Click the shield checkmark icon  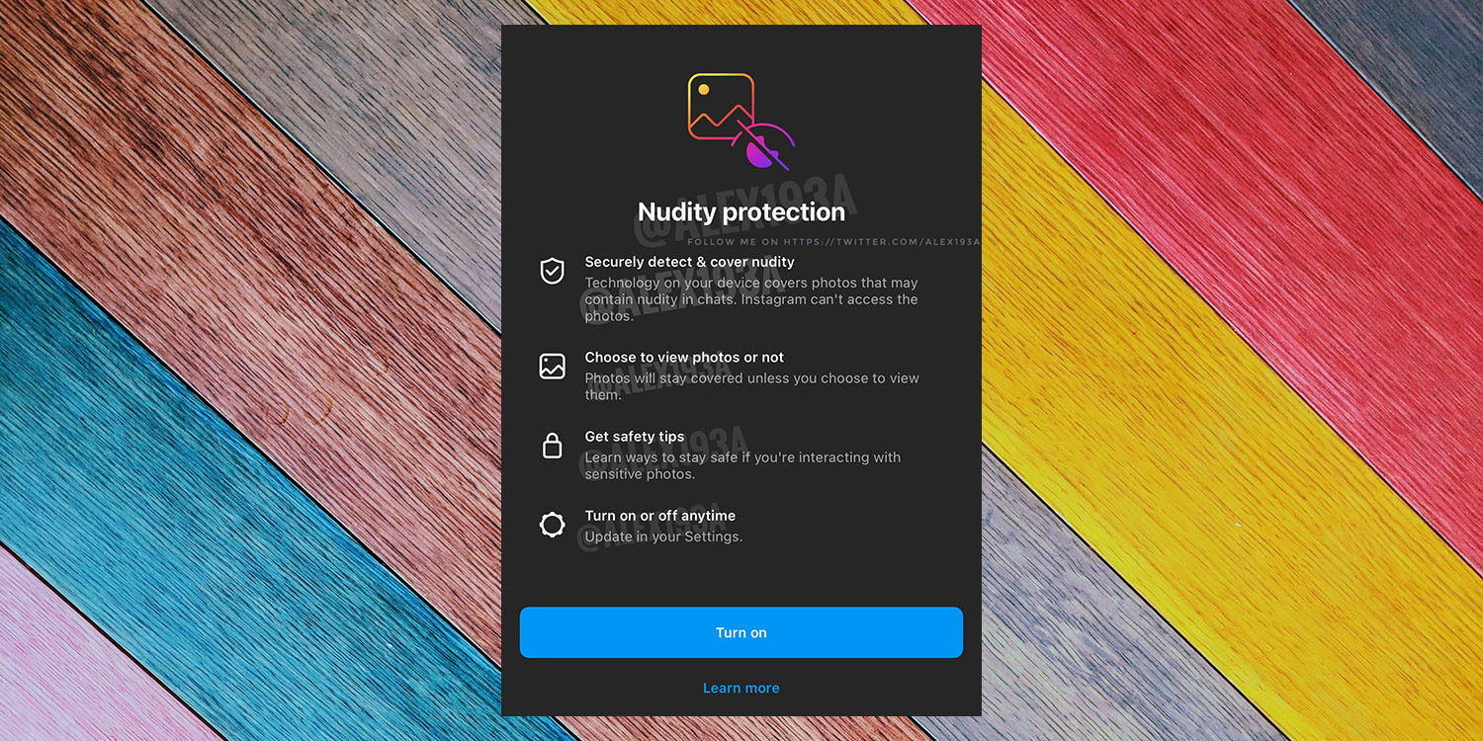[552, 271]
